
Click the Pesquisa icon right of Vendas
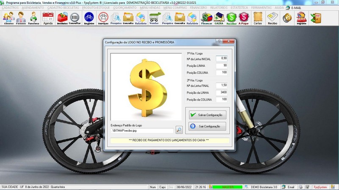167,18
